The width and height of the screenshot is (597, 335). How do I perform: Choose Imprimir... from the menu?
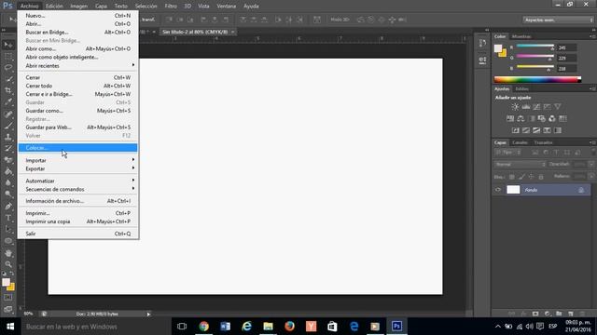click(x=77, y=213)
